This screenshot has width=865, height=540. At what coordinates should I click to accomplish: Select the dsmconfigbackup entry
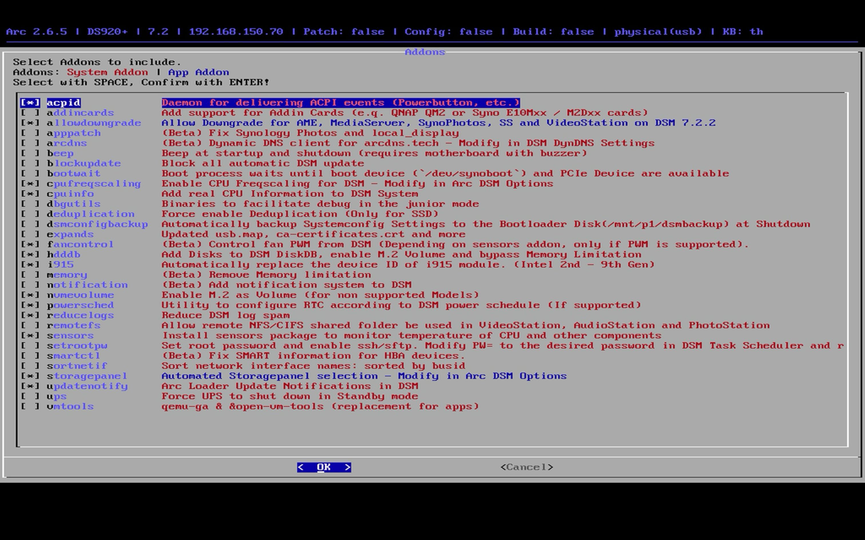point(97,224)
